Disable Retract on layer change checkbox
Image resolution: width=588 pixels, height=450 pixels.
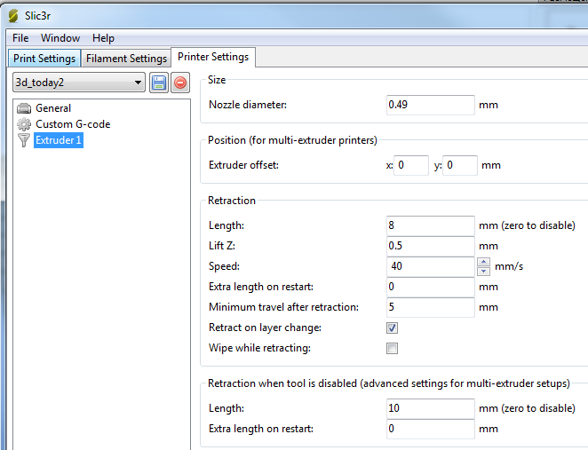[393, 328]
